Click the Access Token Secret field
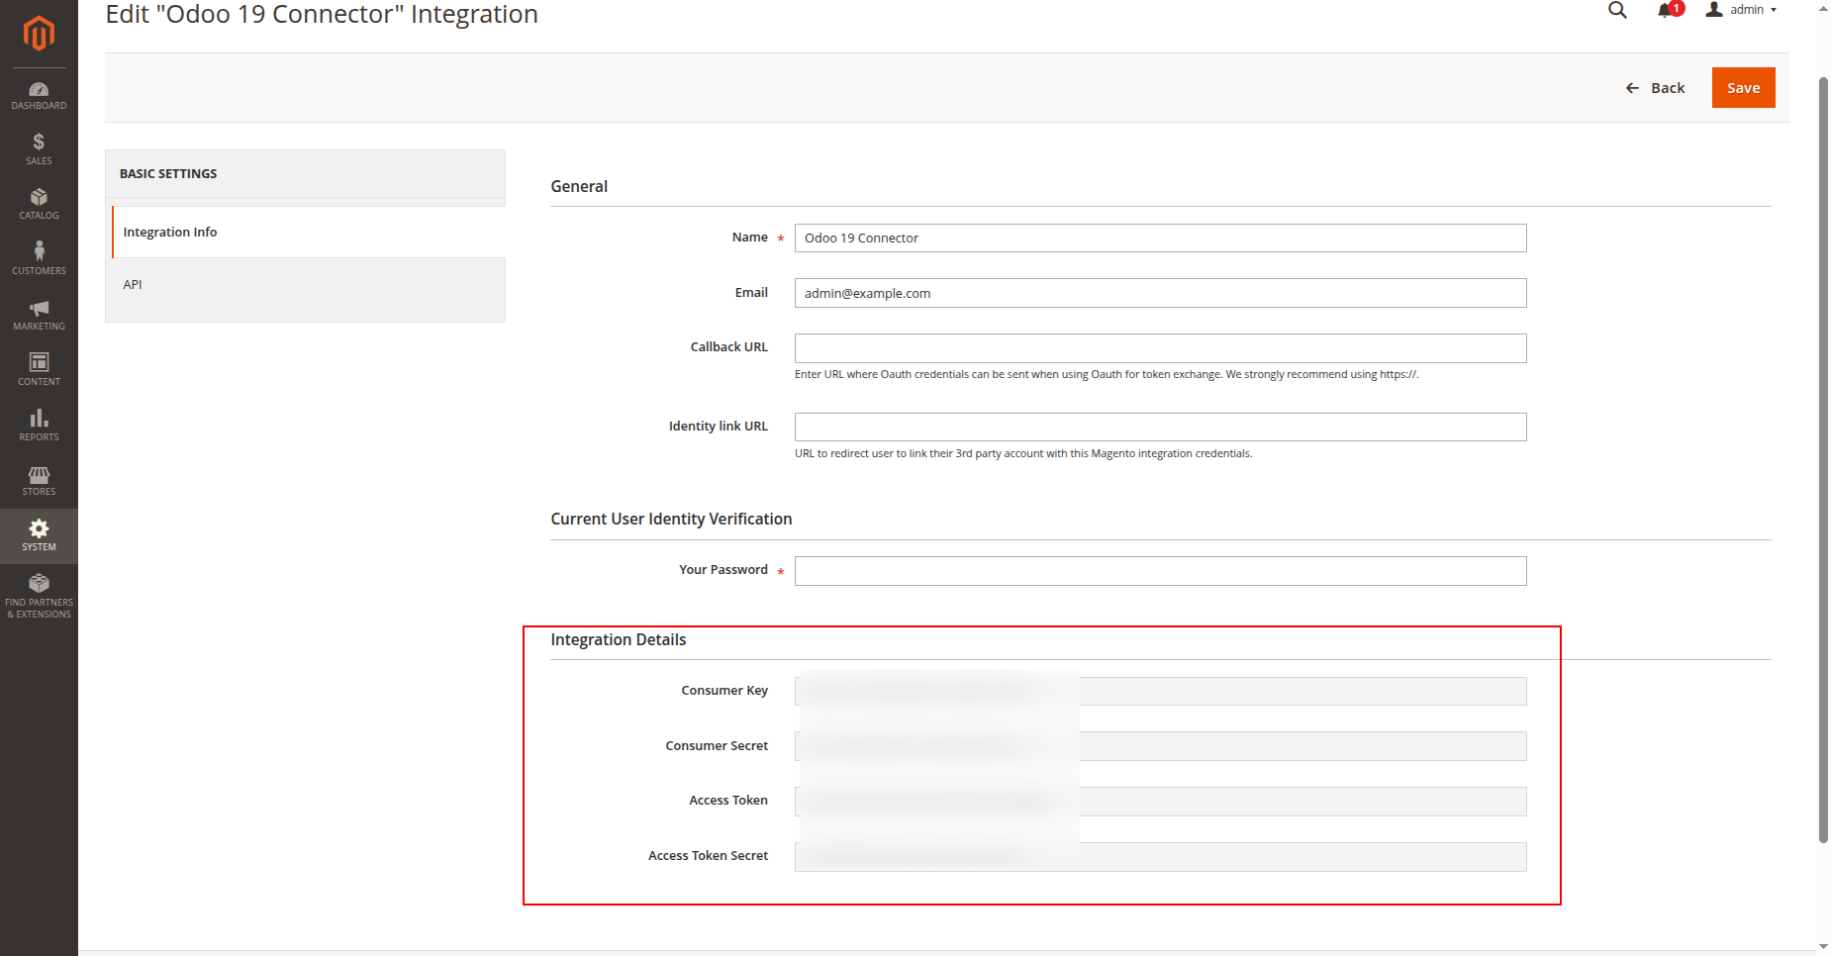Image resolution: width=1831 pixels, height=956 pixels. click(1160, 857)
